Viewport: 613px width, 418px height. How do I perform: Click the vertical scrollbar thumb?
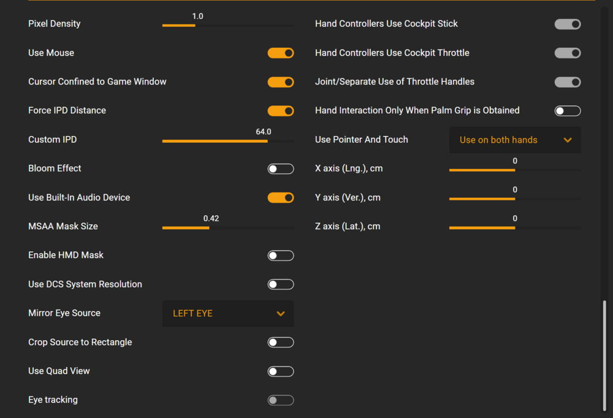(606, 355)
